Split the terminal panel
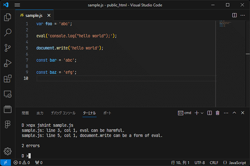Viewport: 250px width, 166px height. pos(209,113)
